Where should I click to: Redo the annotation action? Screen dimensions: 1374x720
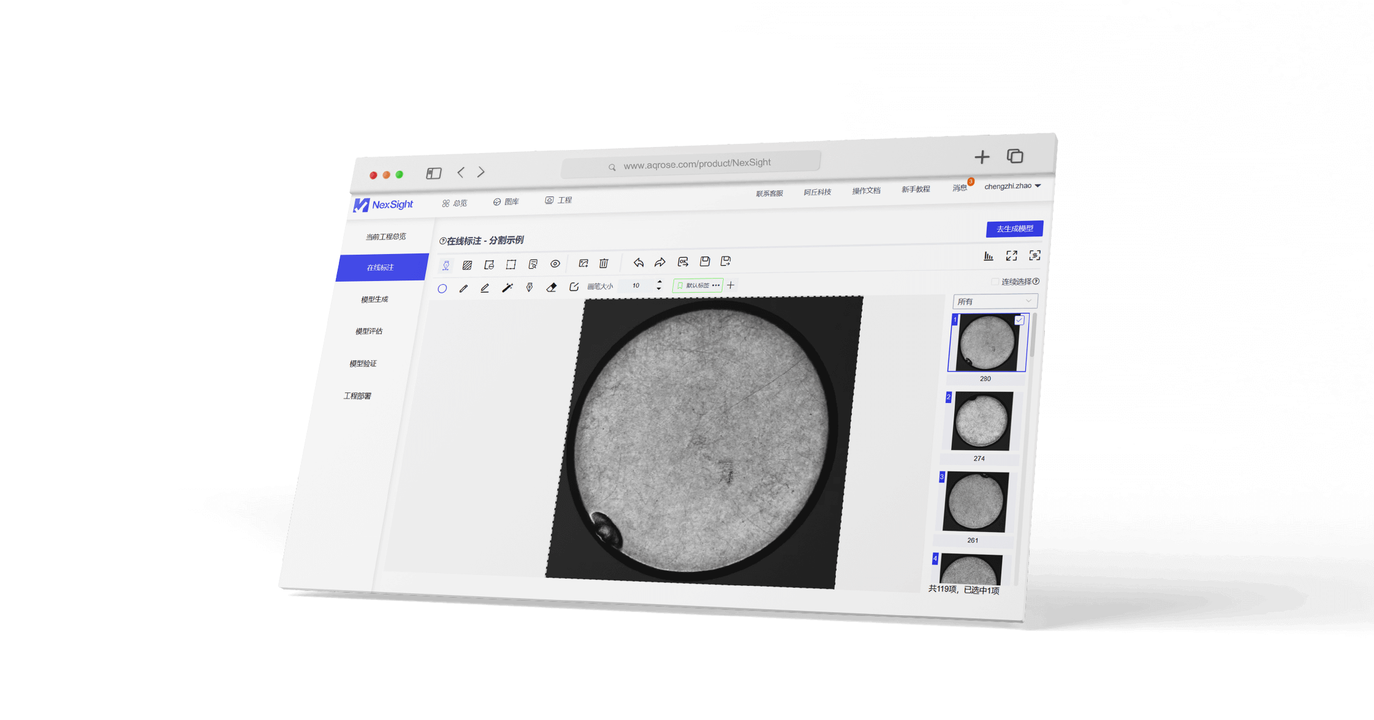coord(660,262)
